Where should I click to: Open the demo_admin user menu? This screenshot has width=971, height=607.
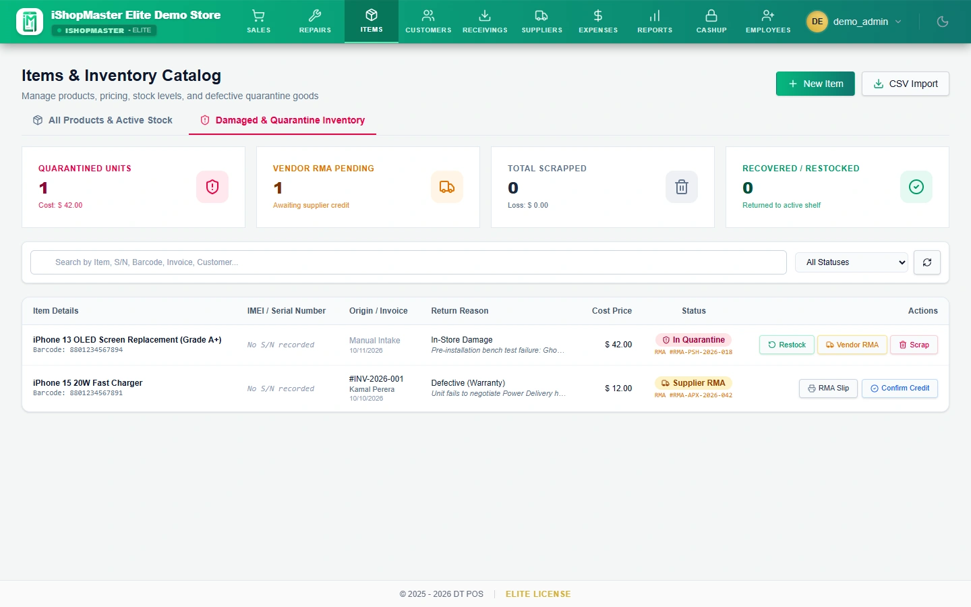click(x=854, y=22)
